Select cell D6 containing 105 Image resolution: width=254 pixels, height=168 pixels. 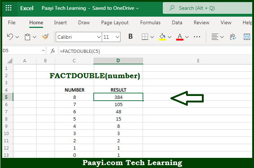click(118, 104)
